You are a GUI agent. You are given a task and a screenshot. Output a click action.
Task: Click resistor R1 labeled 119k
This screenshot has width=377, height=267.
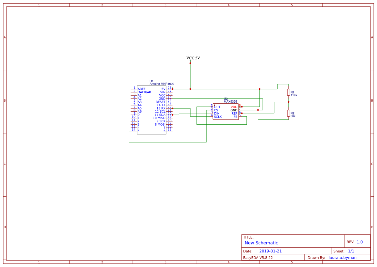(x=288, y=93)
